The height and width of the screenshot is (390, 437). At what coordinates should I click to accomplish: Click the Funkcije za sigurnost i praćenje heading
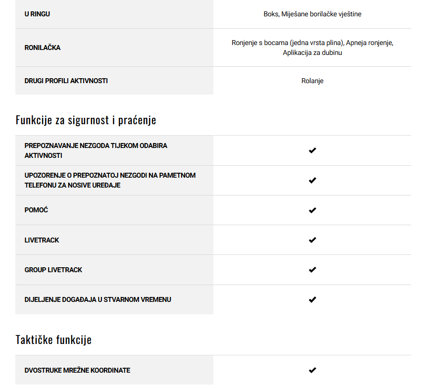[86, 120]
